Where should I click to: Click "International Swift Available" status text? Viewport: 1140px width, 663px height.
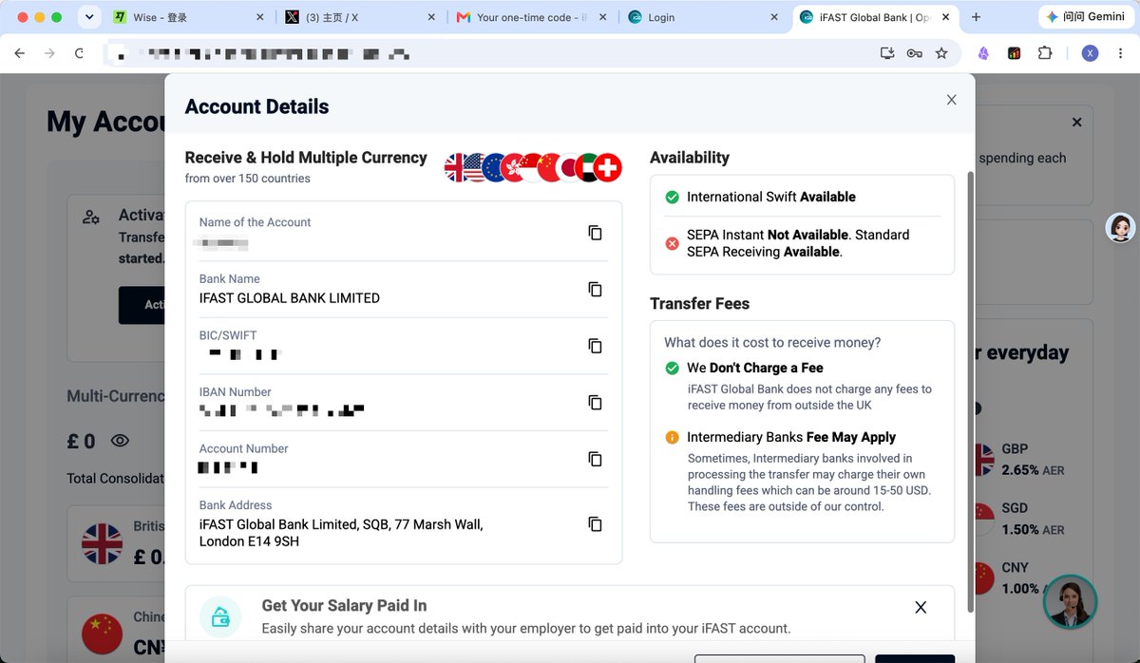coord(771,197)
